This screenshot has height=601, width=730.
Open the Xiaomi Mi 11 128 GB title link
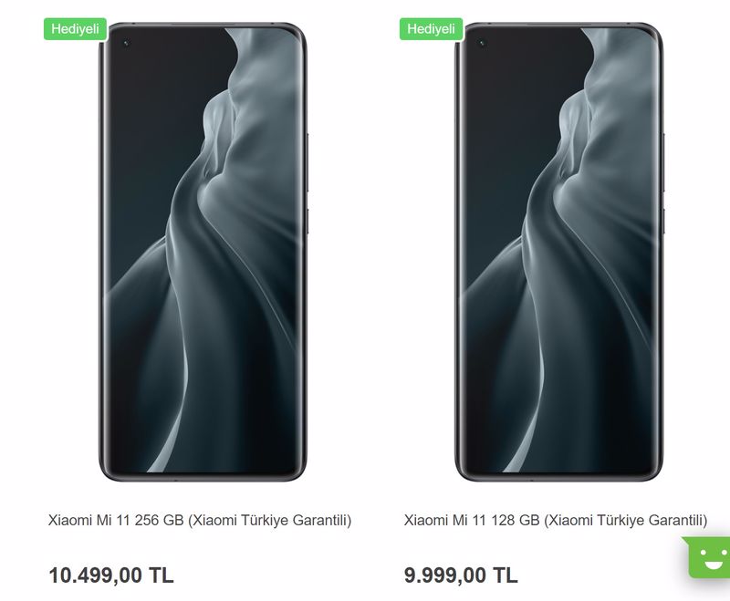click(556, 520)
